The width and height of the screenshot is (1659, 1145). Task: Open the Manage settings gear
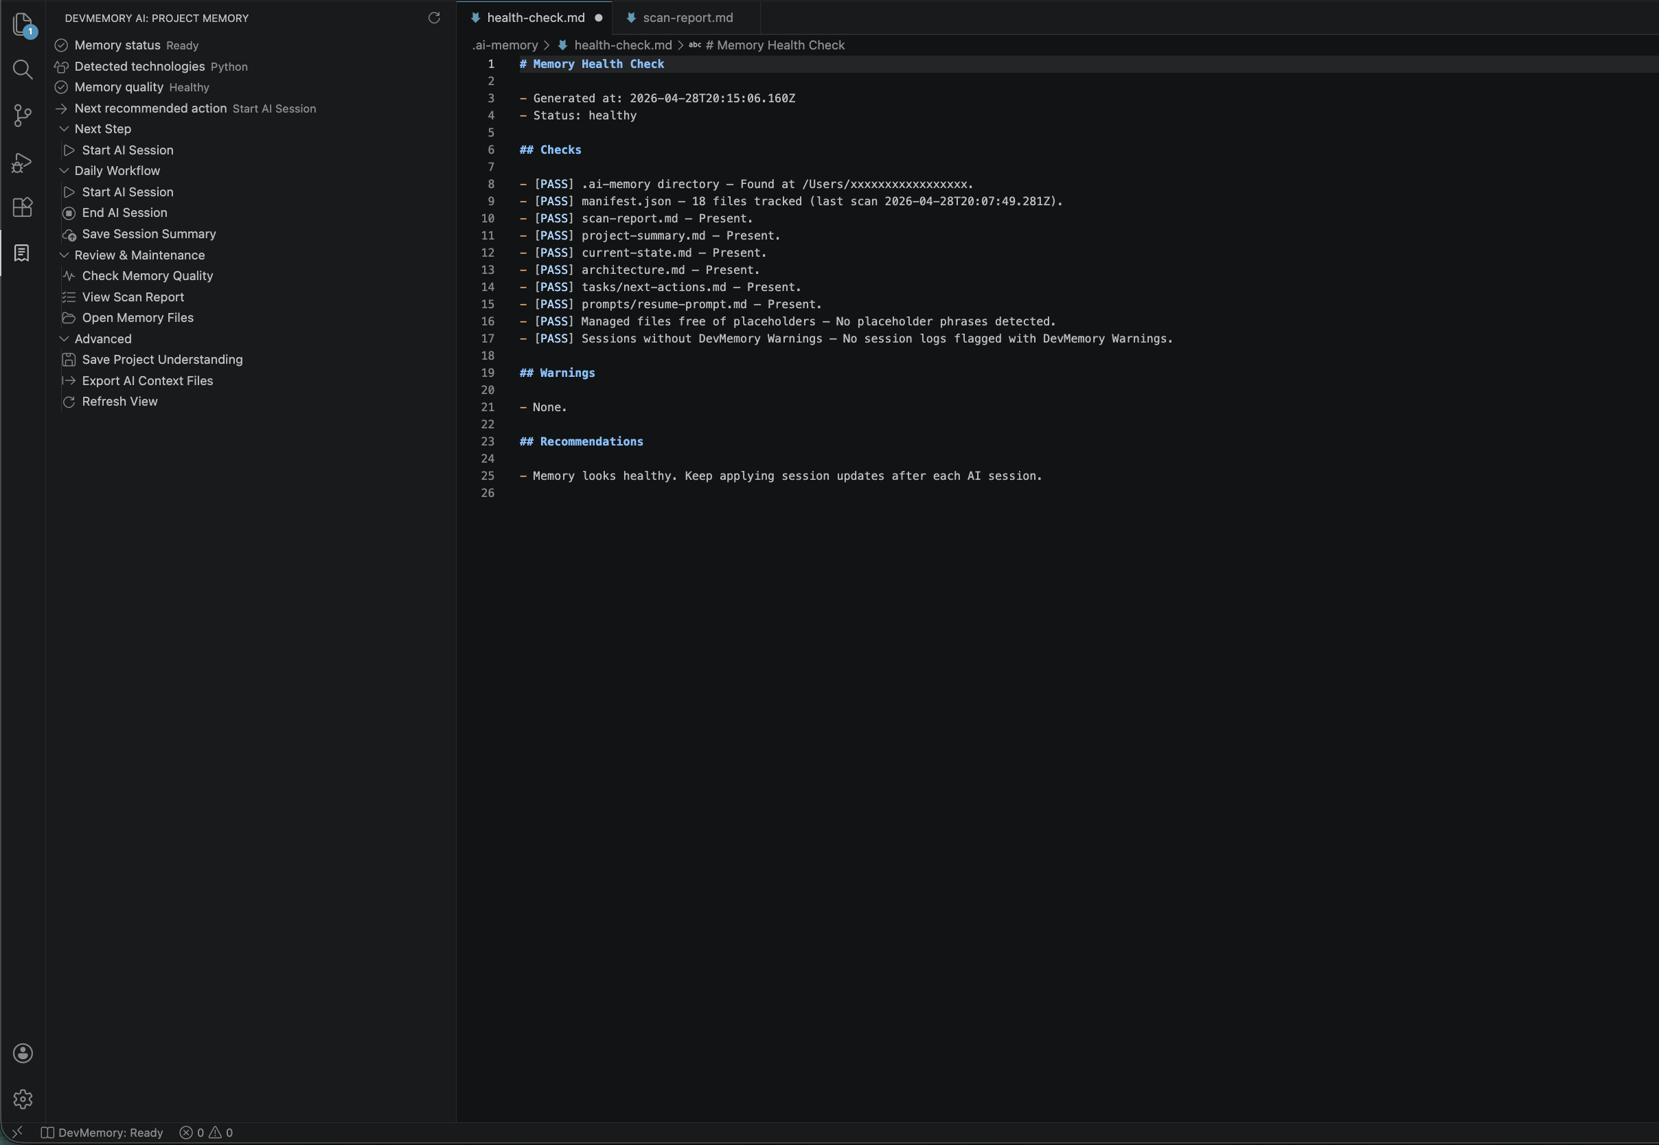pos(22,1098)
